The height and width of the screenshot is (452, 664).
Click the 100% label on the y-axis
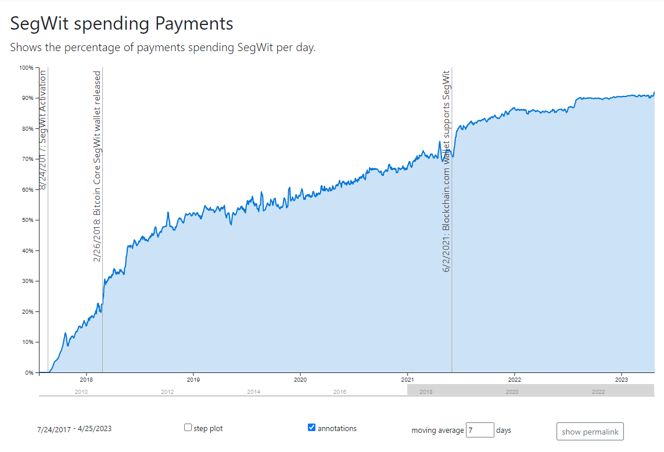coord(27,68)
